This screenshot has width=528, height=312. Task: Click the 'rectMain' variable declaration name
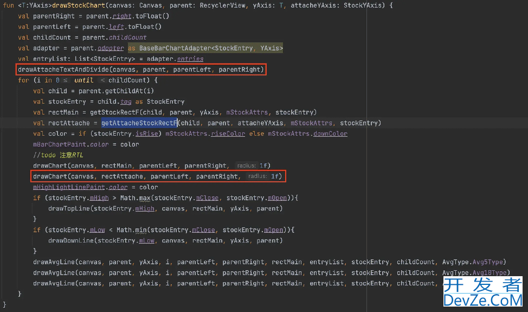pyautogui.click(x=63, y=112)
